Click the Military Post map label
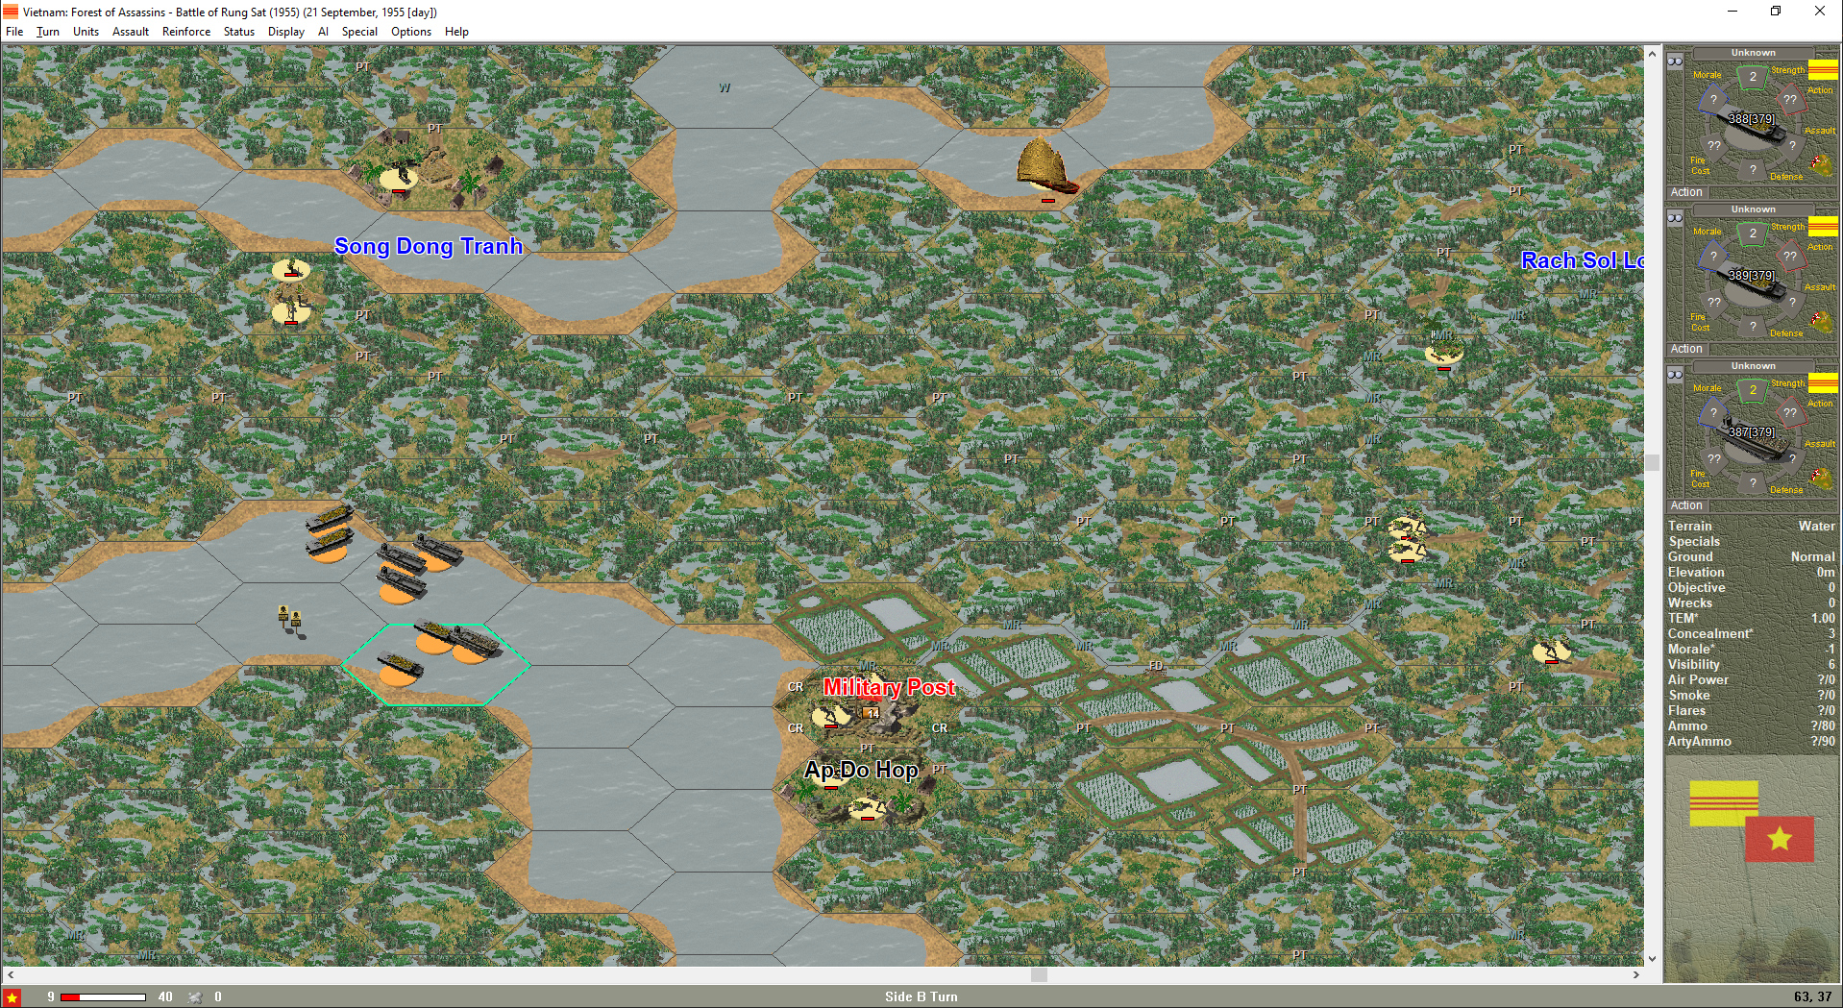The width and height of the screenshot is (1843, 1008). point(889,687)
